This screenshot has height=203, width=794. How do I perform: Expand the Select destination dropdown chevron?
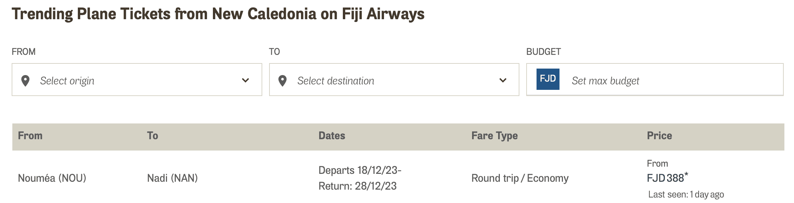503,80
